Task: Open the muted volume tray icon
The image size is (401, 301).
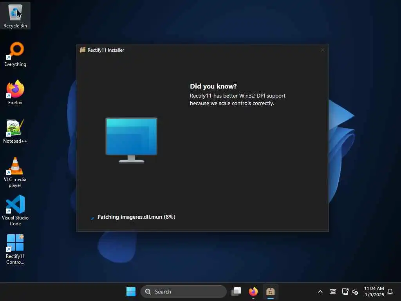Action: click(x=355, y=292)
